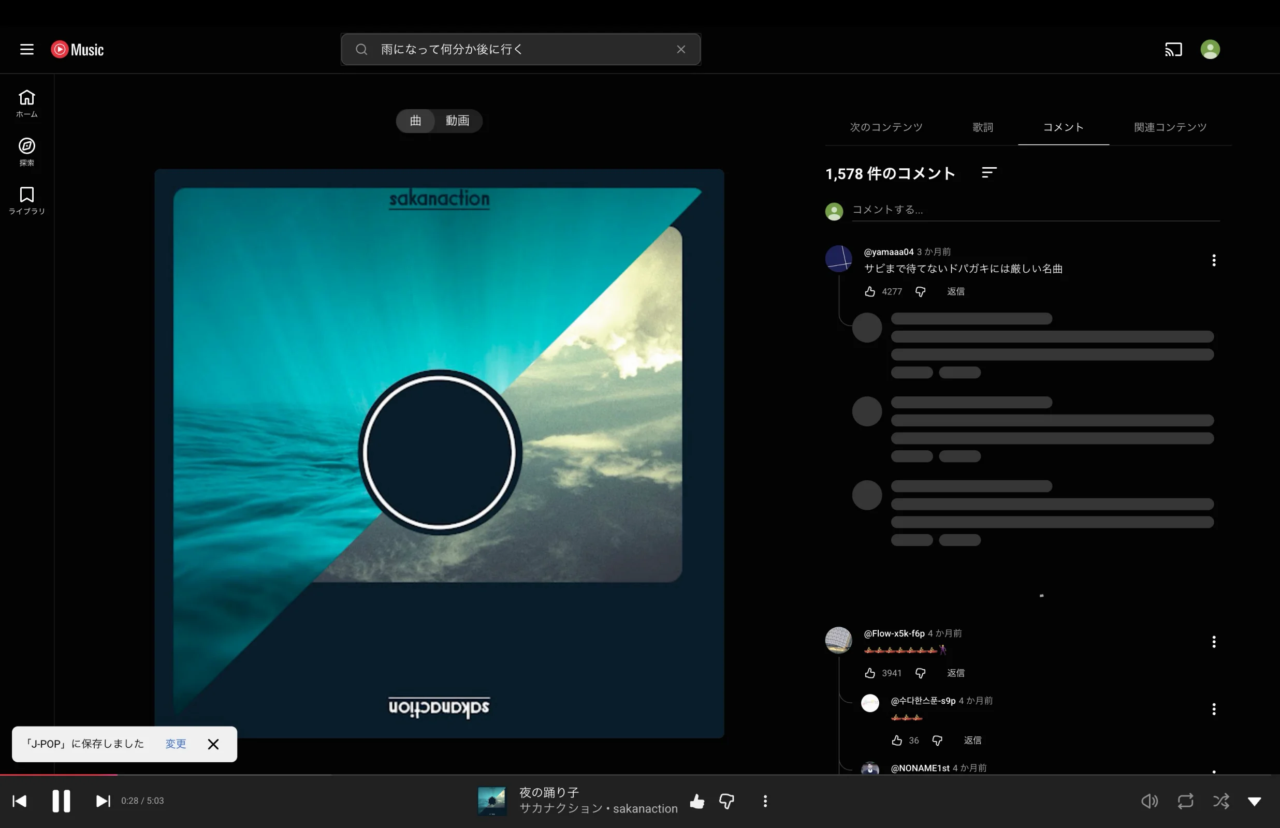Screen dimensions: 1280x828
Task: Click the search field with 雨になって query
Action: click(520, 50)
